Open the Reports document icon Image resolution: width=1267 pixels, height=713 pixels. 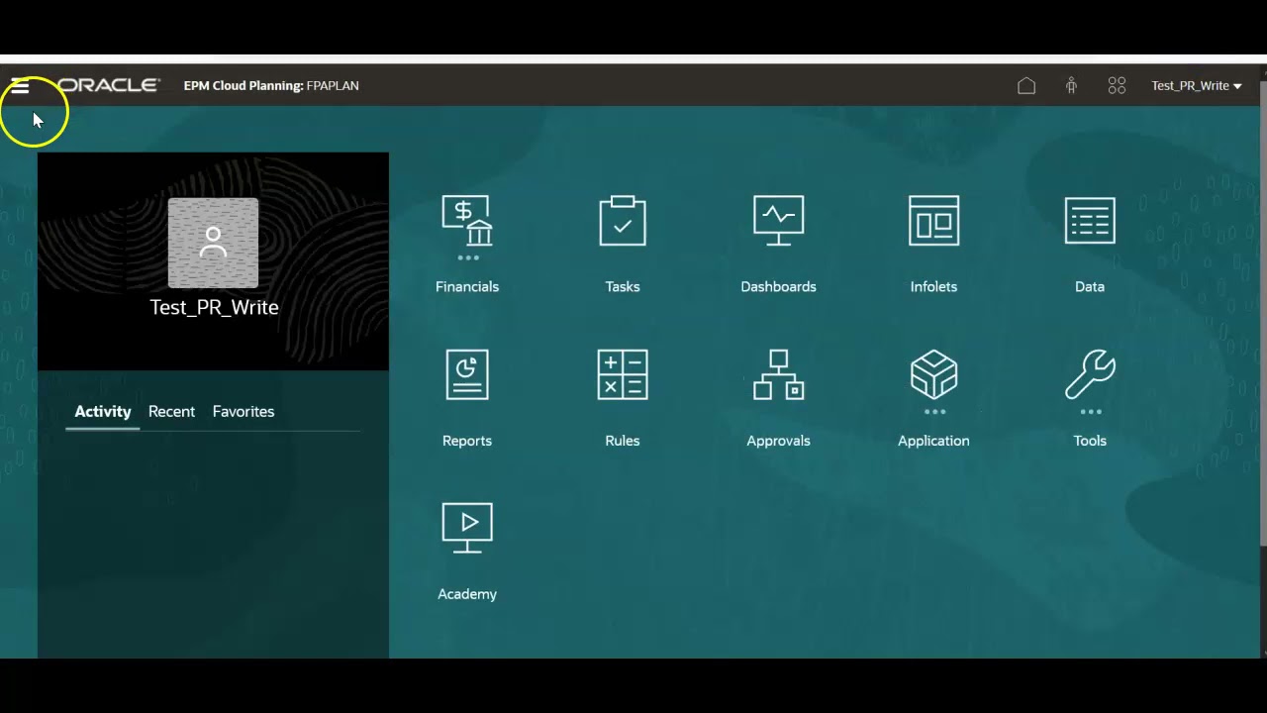(x=467, y=374)
